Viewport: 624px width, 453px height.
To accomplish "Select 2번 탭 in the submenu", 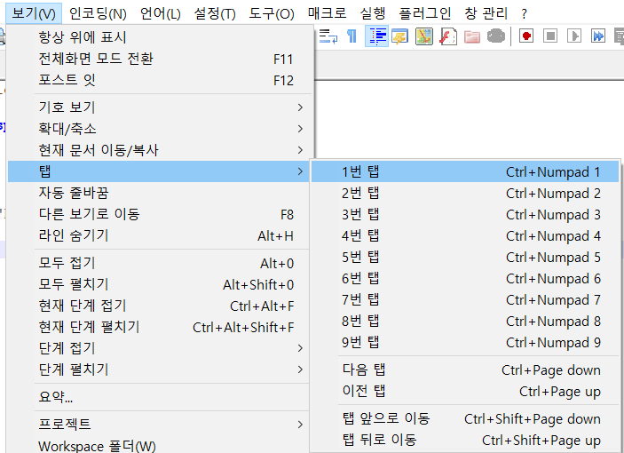I will point(465,194).
